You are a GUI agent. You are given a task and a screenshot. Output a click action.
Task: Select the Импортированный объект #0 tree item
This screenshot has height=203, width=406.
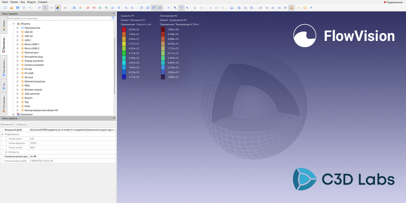click(41, 110)
